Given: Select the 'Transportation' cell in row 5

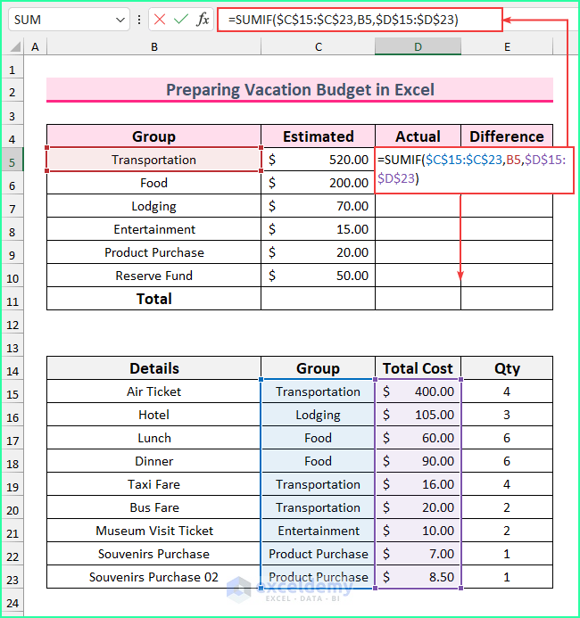Looking at the screenshot, I should point(153,160).
